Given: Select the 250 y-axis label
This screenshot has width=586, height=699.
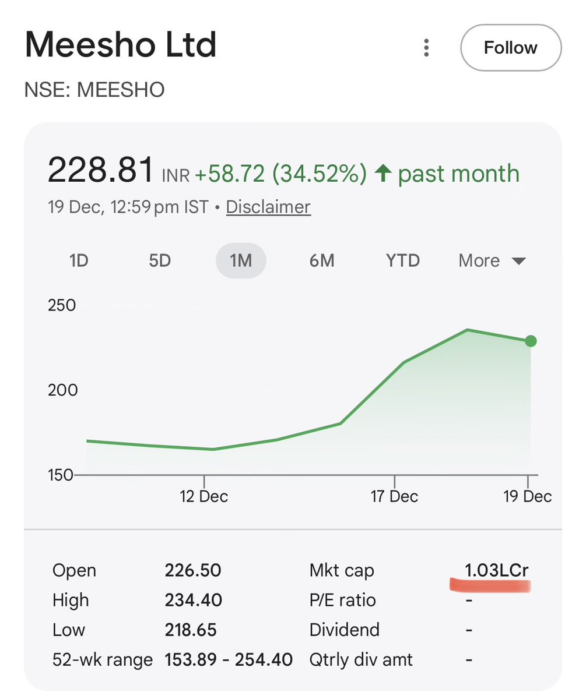Looking at the screenshot, I should [x=62, y=305].
